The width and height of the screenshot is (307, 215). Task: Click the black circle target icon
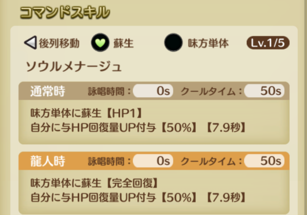pos(173,42)
